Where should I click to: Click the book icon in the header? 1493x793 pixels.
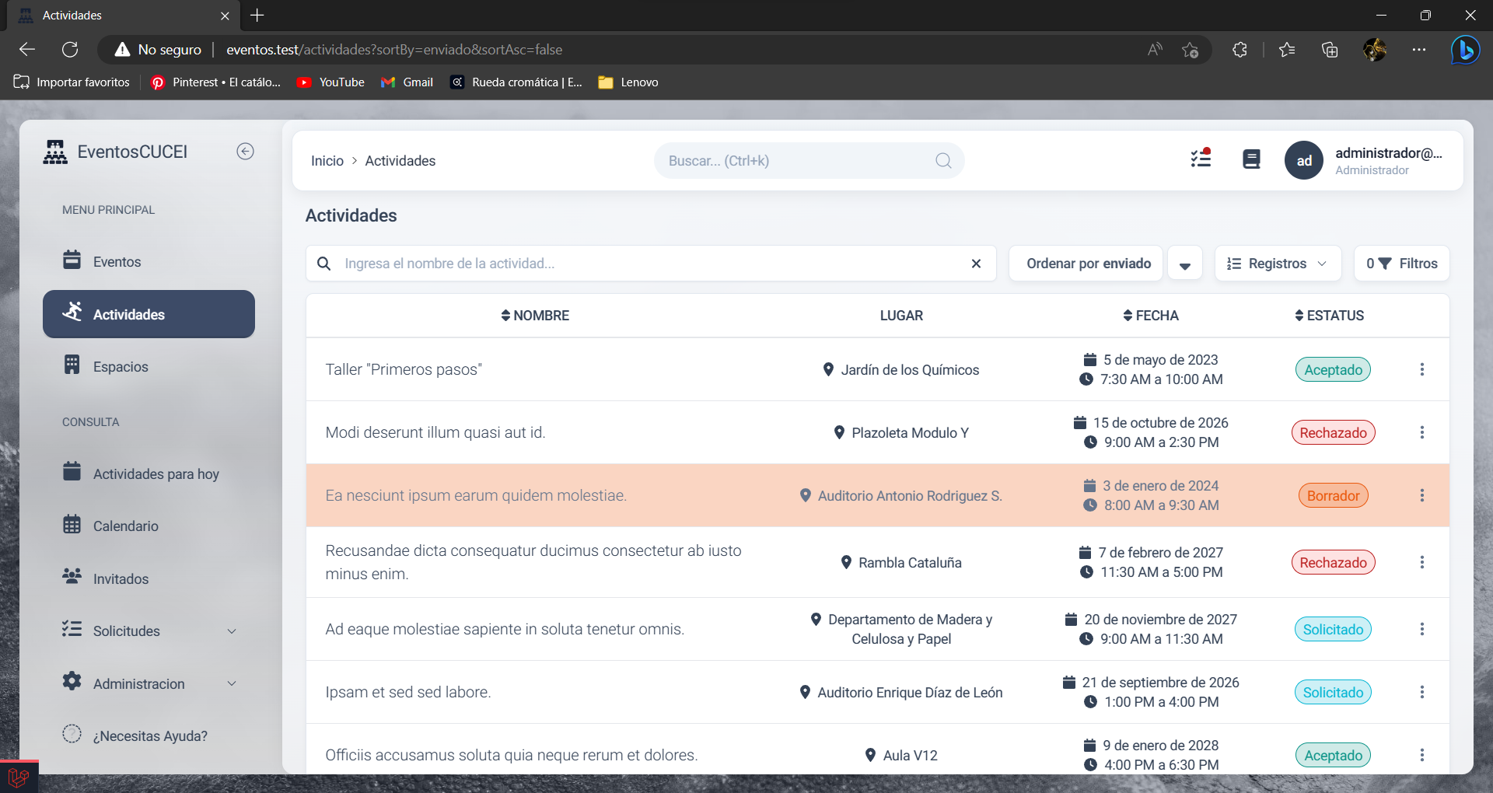[1251, 160]
